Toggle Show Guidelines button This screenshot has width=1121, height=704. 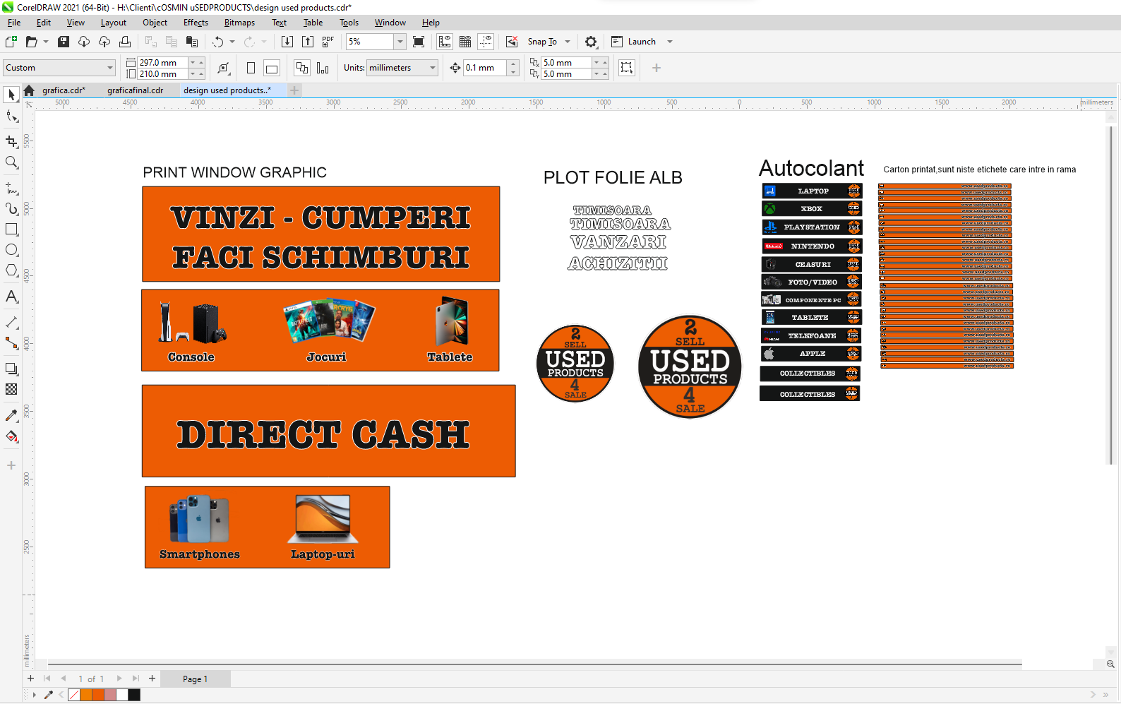(486, 42)
